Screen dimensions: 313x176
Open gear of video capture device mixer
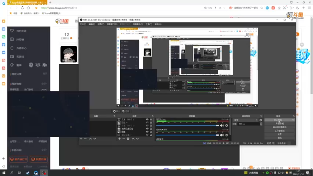pyautogui.click(x=227, y=135)
